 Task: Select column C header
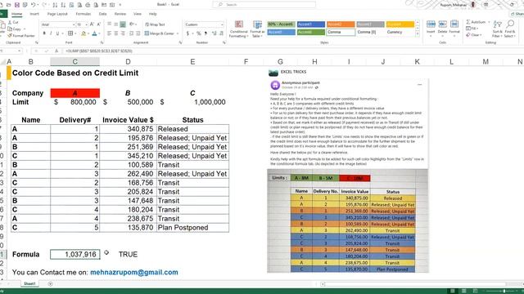(75, 62)
